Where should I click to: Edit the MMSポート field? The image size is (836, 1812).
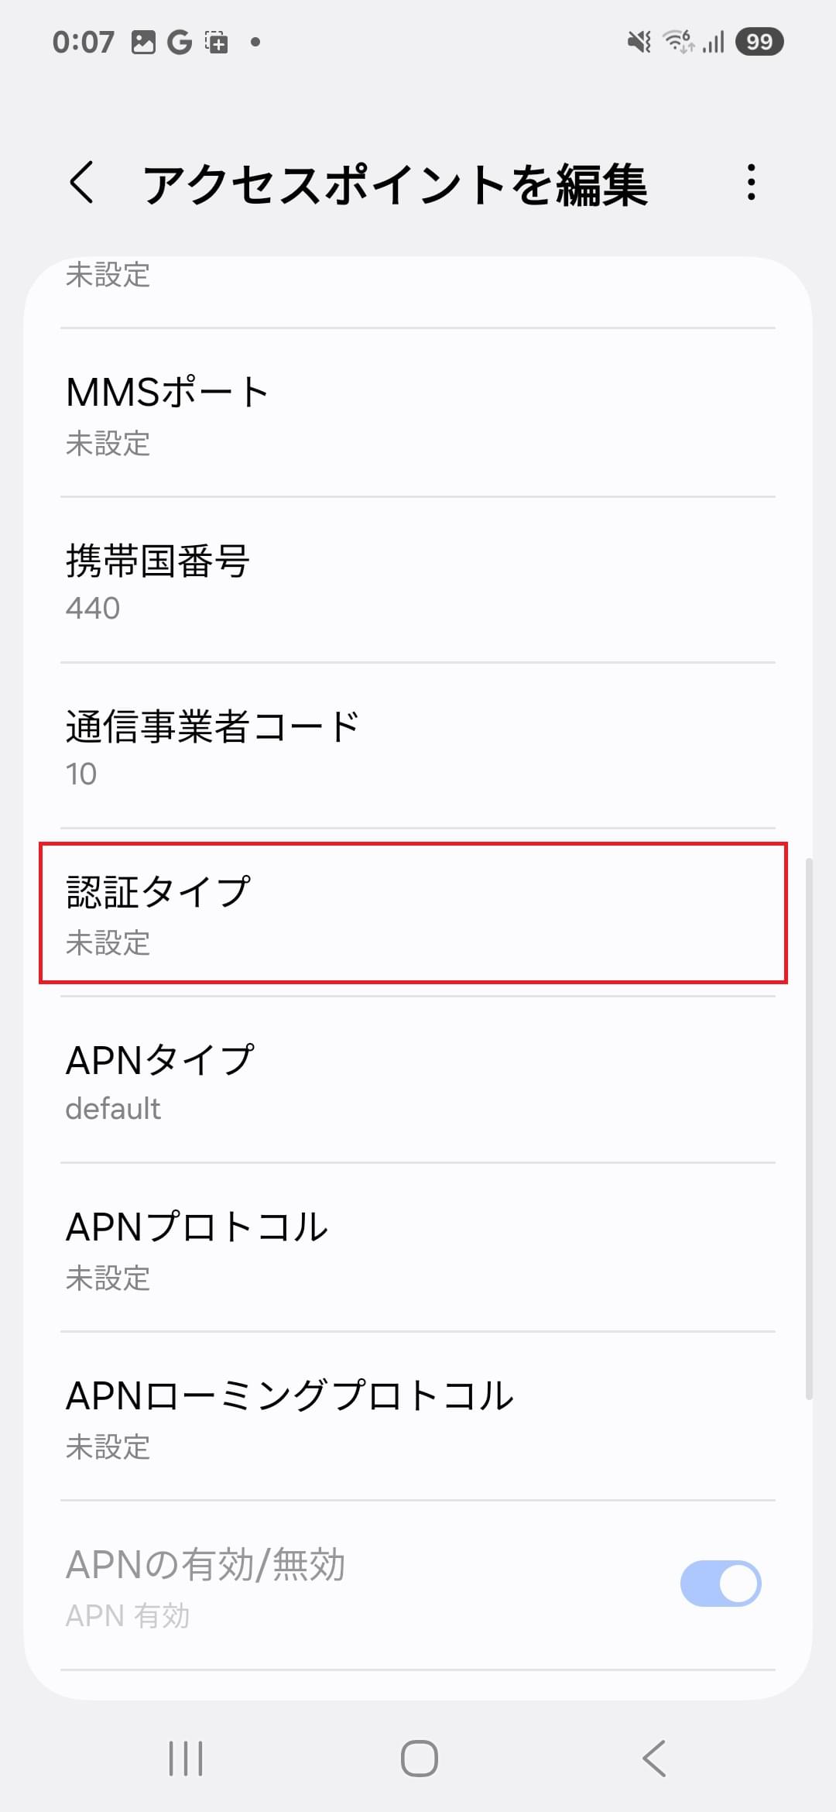tap(418, 415)
